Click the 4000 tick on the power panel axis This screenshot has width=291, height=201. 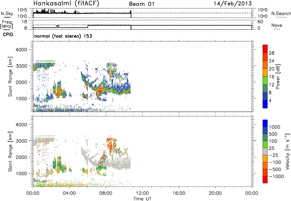pos(21,50)
